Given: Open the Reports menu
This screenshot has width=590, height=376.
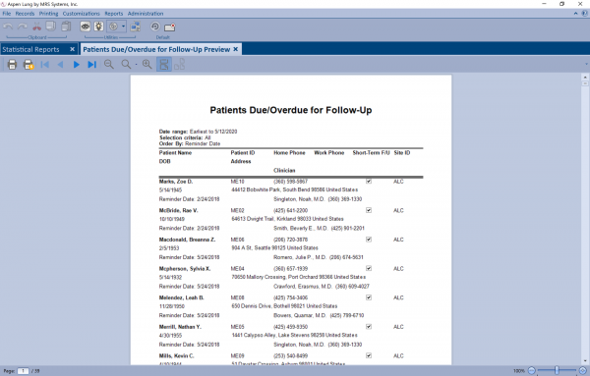Looking at the screenshot, I should tap(114, 14).
